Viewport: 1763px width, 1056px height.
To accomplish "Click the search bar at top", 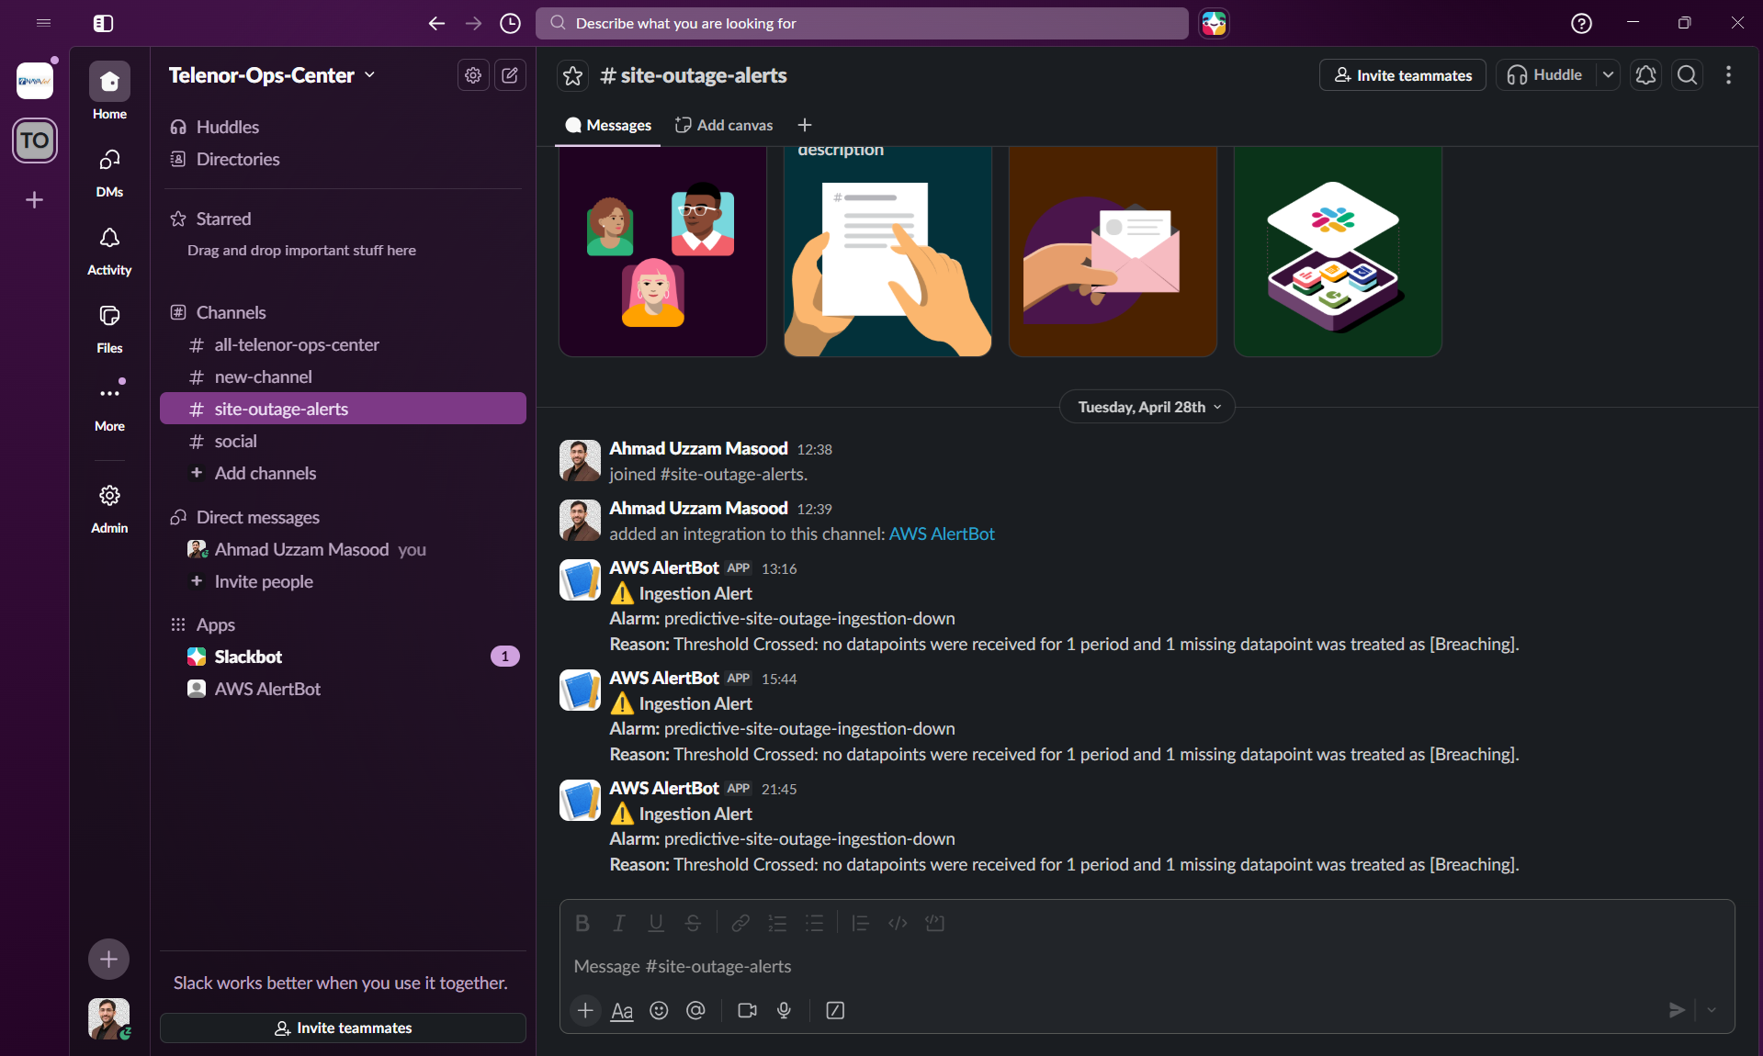I will coord(862,23).
